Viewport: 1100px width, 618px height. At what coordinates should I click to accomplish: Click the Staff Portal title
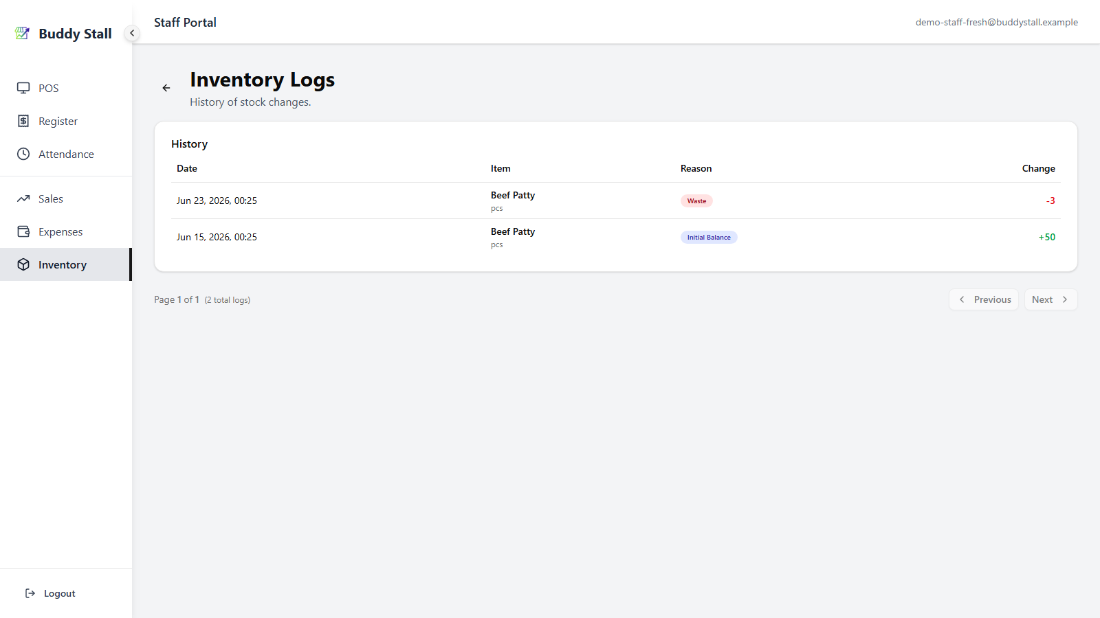[x=185, y=22]
